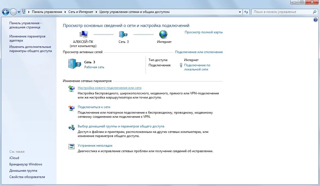
Task: Click icon beside 'Подключиться к сети'
Action: tap(71, 108)
